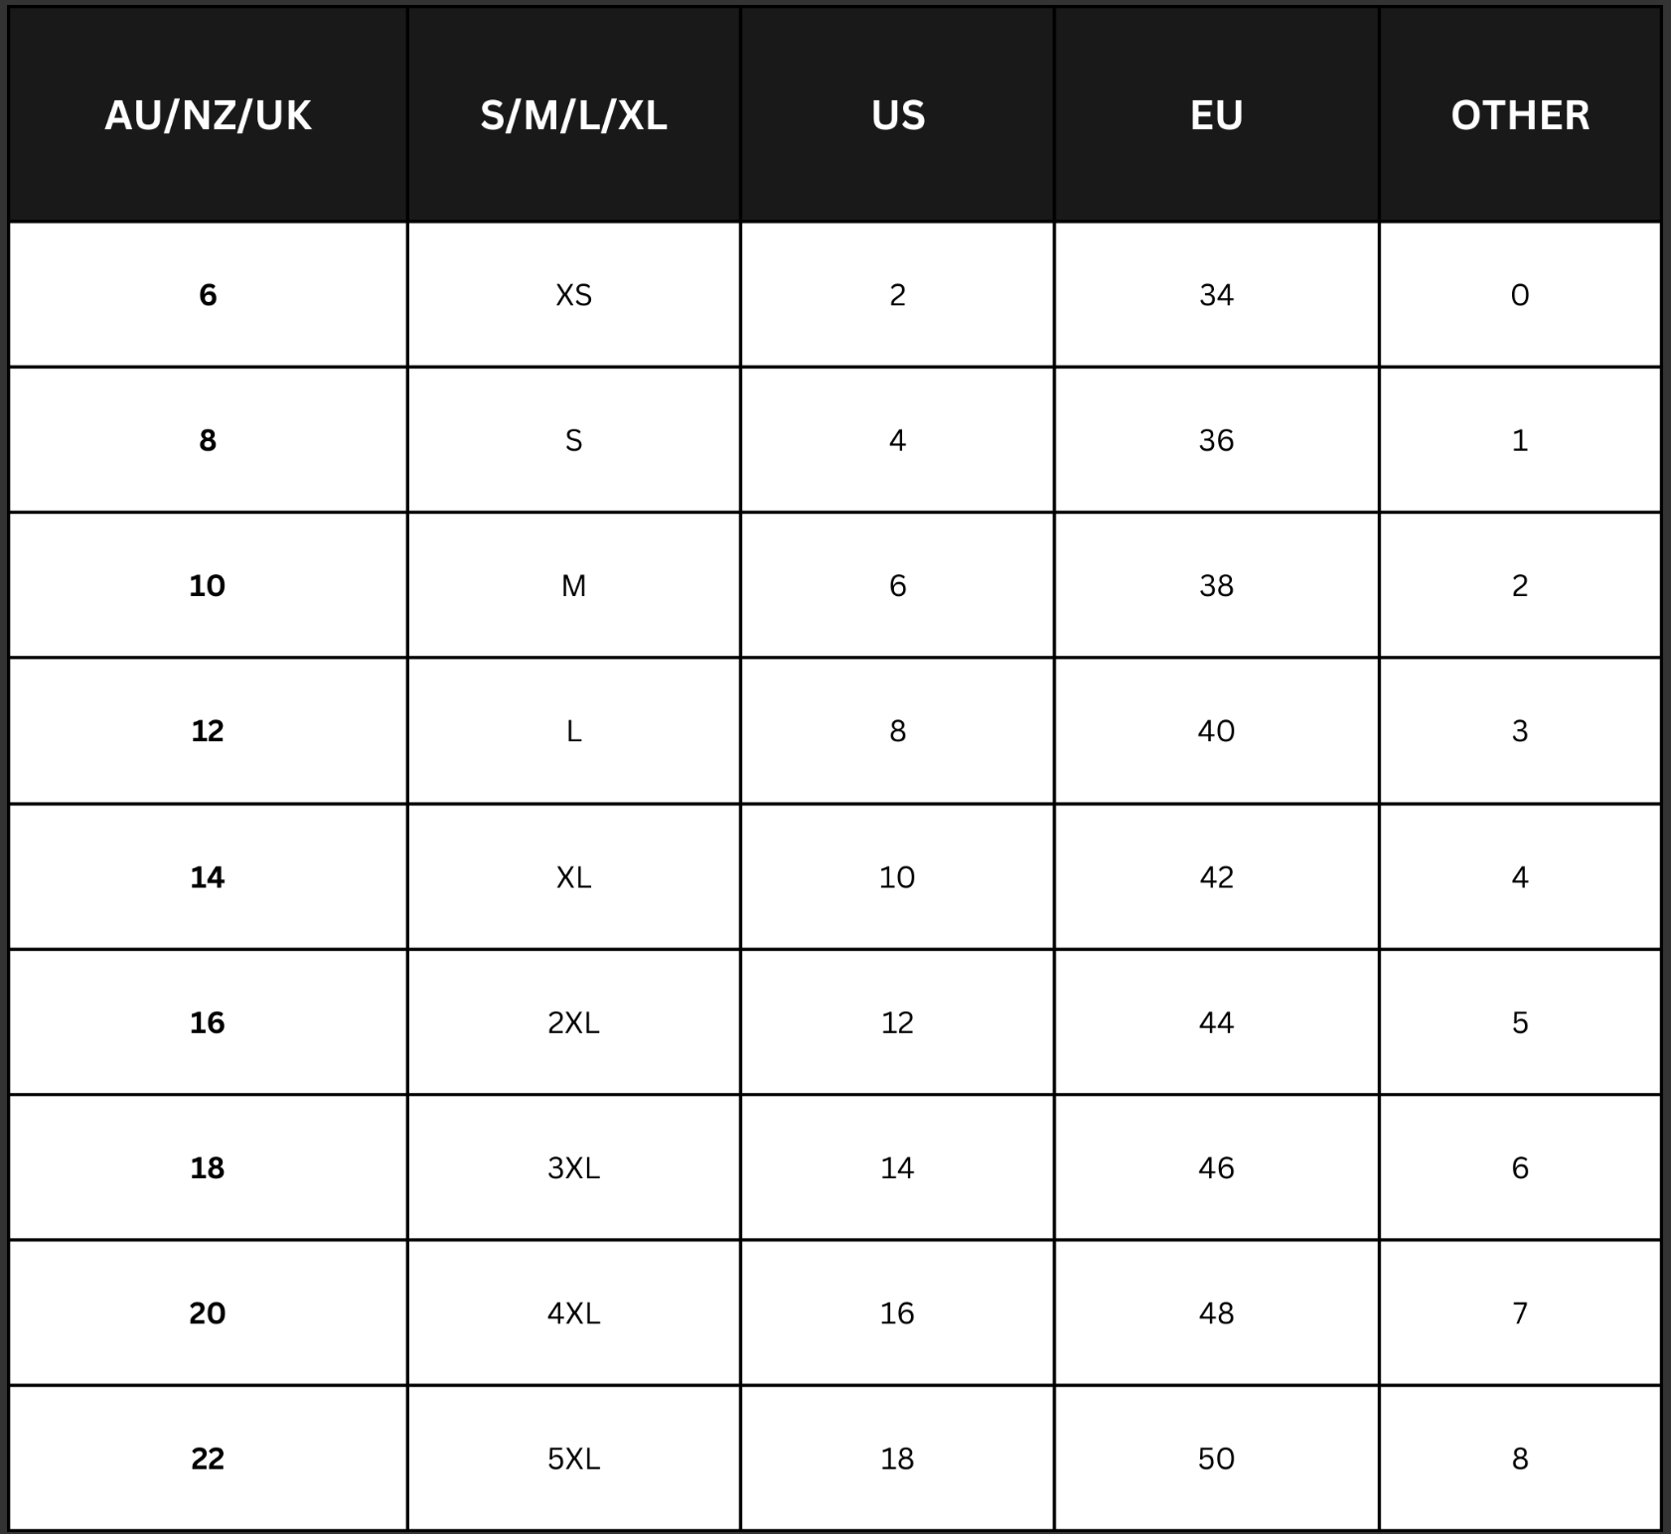Click the 2XL size cell
Image resolution: width=1671 pixels, height=1534 pixels.
click(x=573, y=1022)
